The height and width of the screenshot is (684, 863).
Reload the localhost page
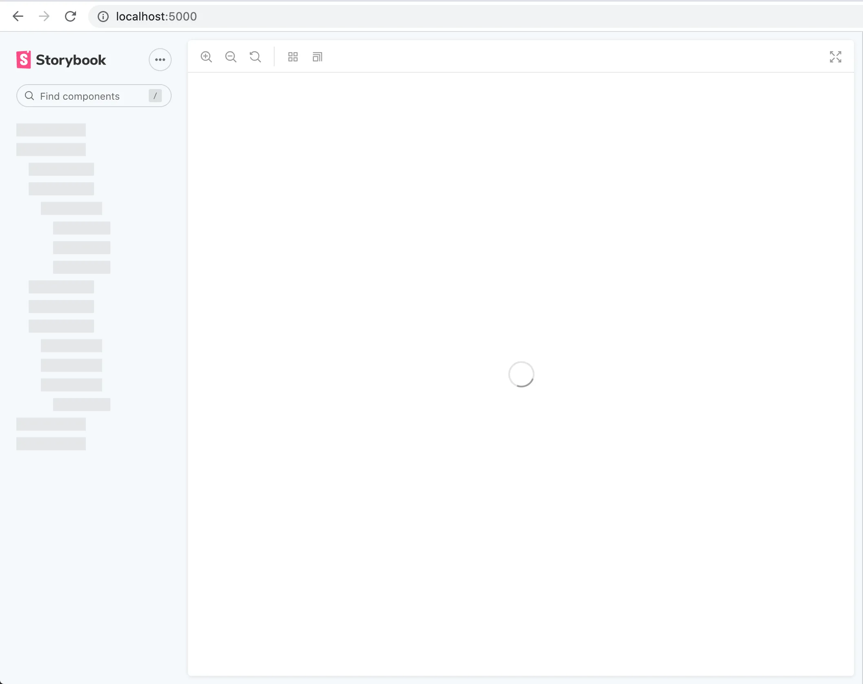[x=70, y=16]
